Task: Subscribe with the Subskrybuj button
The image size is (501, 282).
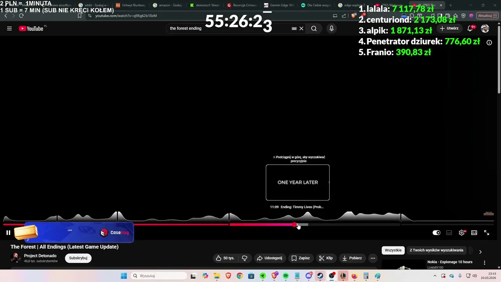Action: [x=78, y=258]
